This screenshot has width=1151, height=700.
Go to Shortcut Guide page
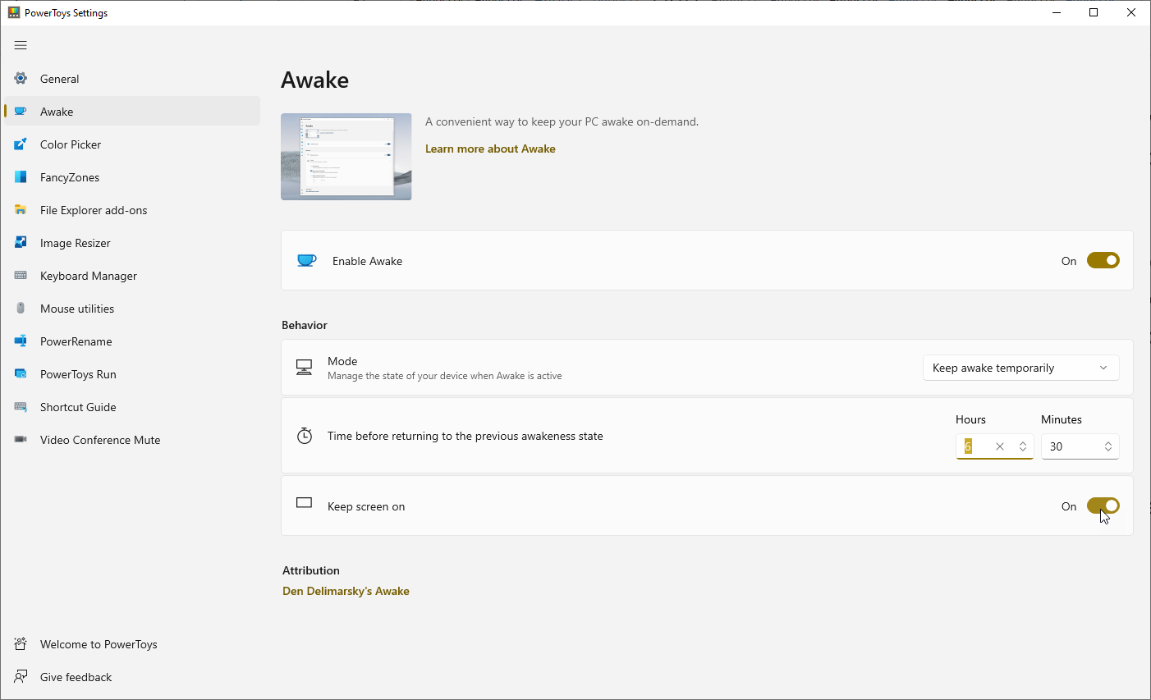pyautogui.click(x=132, y=407)
